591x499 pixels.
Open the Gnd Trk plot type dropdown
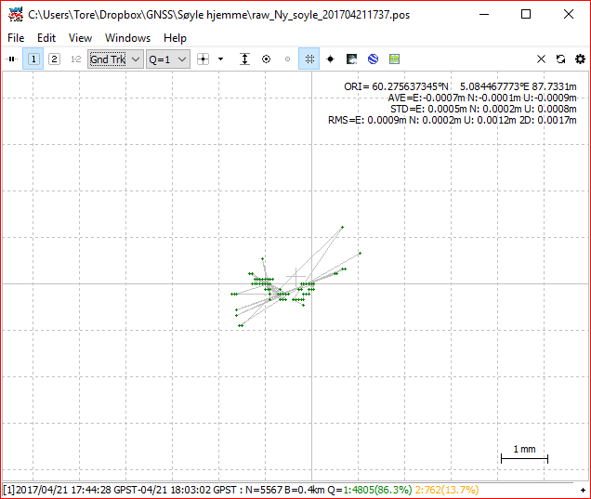coord(115,59)
